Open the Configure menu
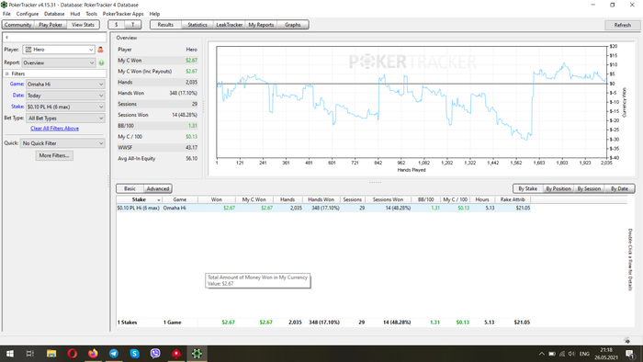Image resolution: width=643 pixels, height=362 pixels. (27, 14)
